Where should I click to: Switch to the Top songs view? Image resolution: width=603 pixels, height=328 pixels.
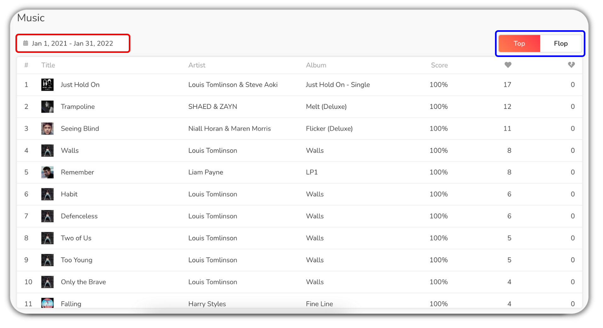[519, 43]
